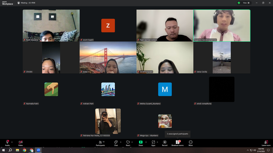
Task: Click Melina Susanti M avatar
Action: [x=165, y=89]
